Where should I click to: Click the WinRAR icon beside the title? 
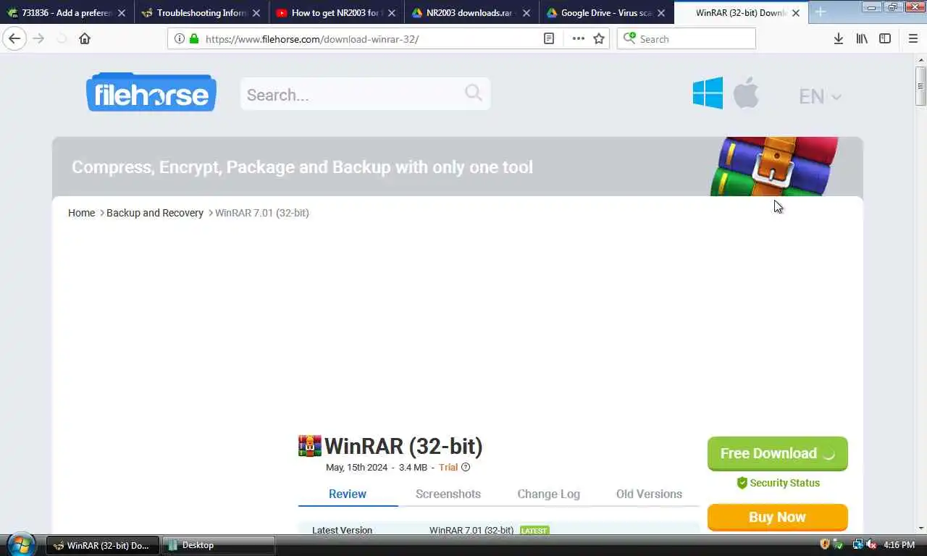(x=309, y=445)
